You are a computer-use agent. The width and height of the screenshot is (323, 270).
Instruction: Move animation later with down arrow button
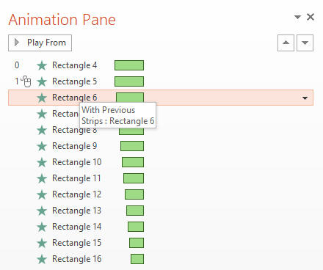tap(305, 43)
